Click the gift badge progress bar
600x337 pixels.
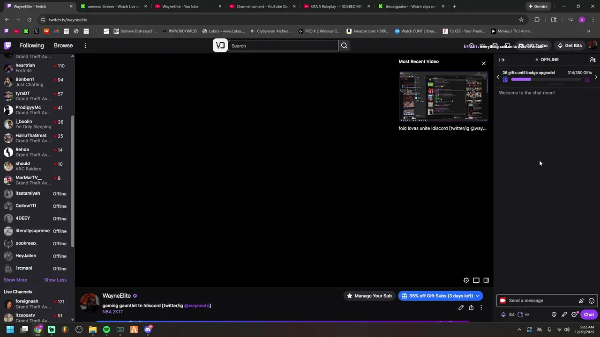(546, 80)
